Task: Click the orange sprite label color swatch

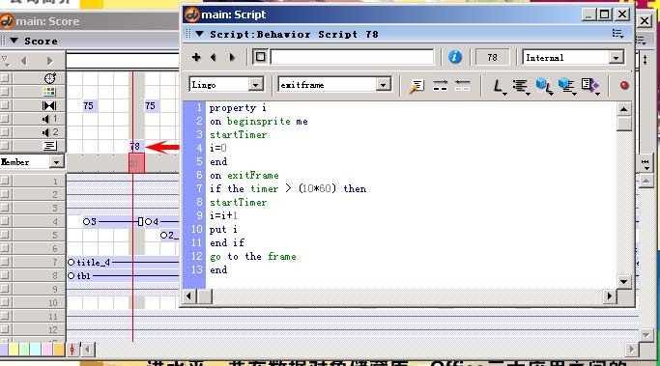Action: click(x=59, y=350)
